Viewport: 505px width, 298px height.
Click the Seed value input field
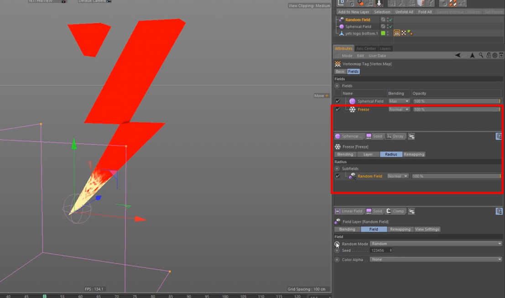click(x=380, y=251)
